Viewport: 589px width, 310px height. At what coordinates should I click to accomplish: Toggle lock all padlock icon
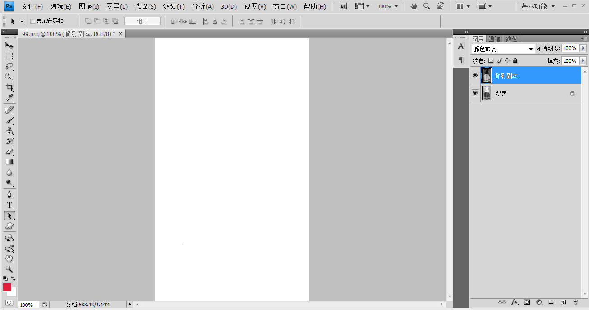point(515,60)
